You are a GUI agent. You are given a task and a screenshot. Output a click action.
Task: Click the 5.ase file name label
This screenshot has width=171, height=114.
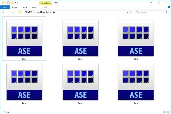tap(80, 103)
